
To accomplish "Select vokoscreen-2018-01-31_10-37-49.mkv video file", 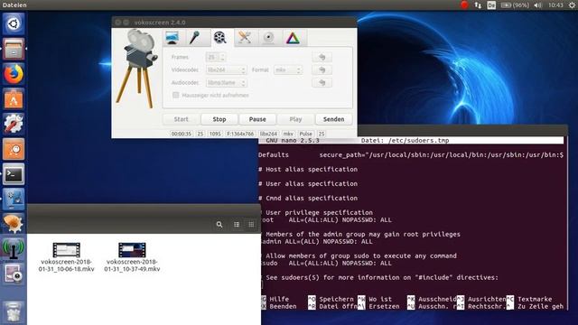I will tap(132, 257).
